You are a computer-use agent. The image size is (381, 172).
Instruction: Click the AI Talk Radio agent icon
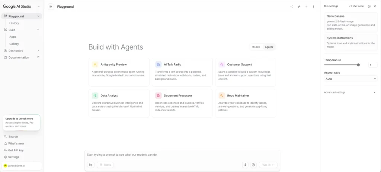coord(158,64)
